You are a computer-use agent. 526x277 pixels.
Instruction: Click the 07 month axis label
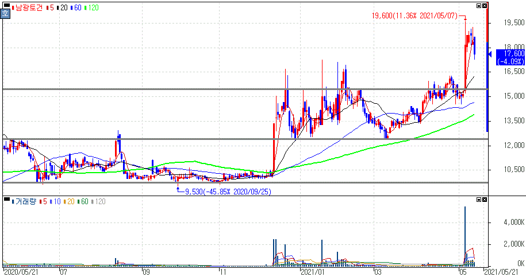(63, 272)
